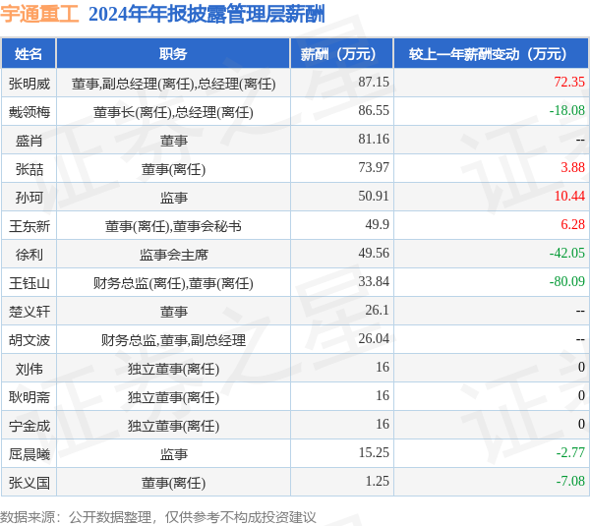Select the name 王钰山
This screenshot has height=526, width=590.
click(29, 283)
